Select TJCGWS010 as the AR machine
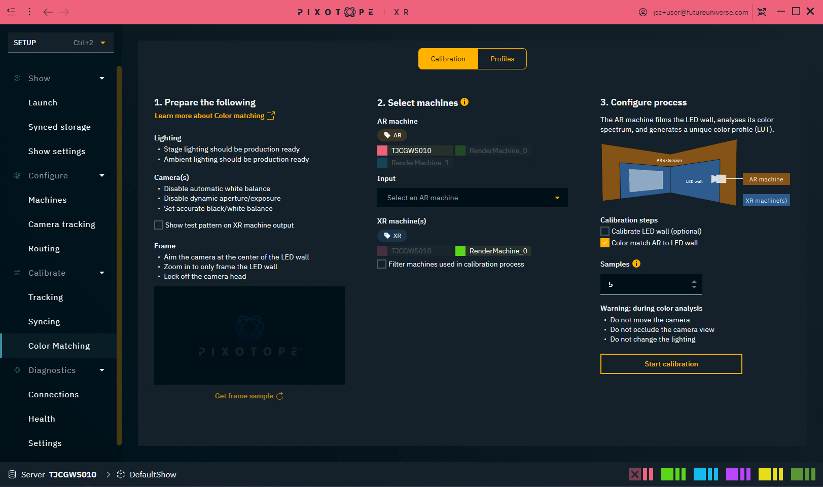 (x=415, y=151)
